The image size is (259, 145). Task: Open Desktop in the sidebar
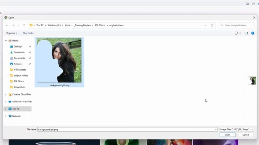pos(17,47)
